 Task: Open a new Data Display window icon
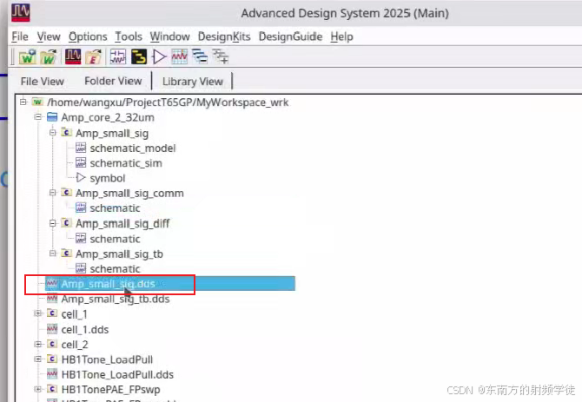pyautogui.click(x=179, y=56)
